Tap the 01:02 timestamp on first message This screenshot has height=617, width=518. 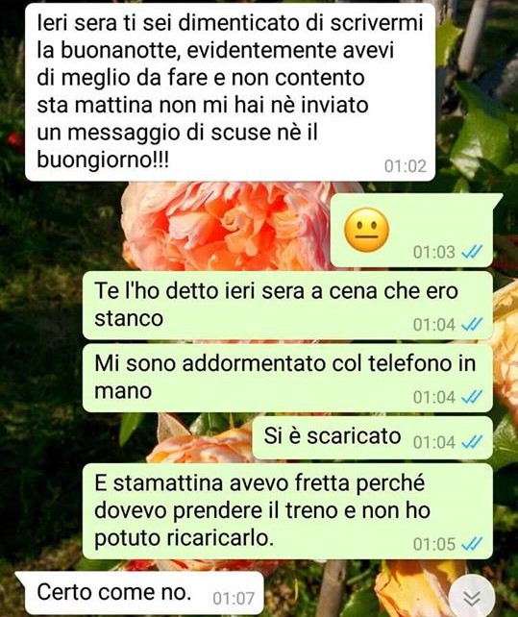pos(406,166)
